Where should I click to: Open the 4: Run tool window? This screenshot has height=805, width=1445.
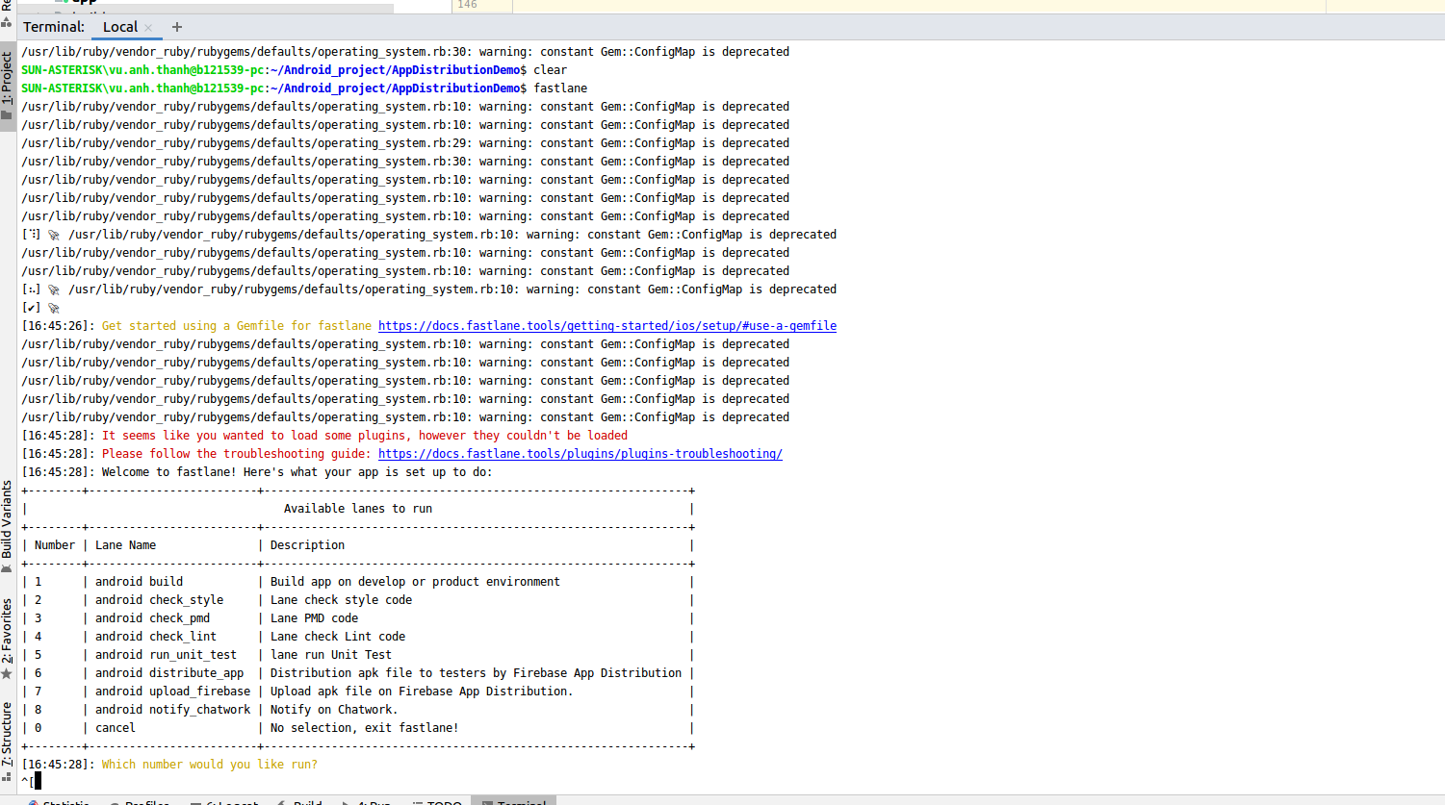366,801
